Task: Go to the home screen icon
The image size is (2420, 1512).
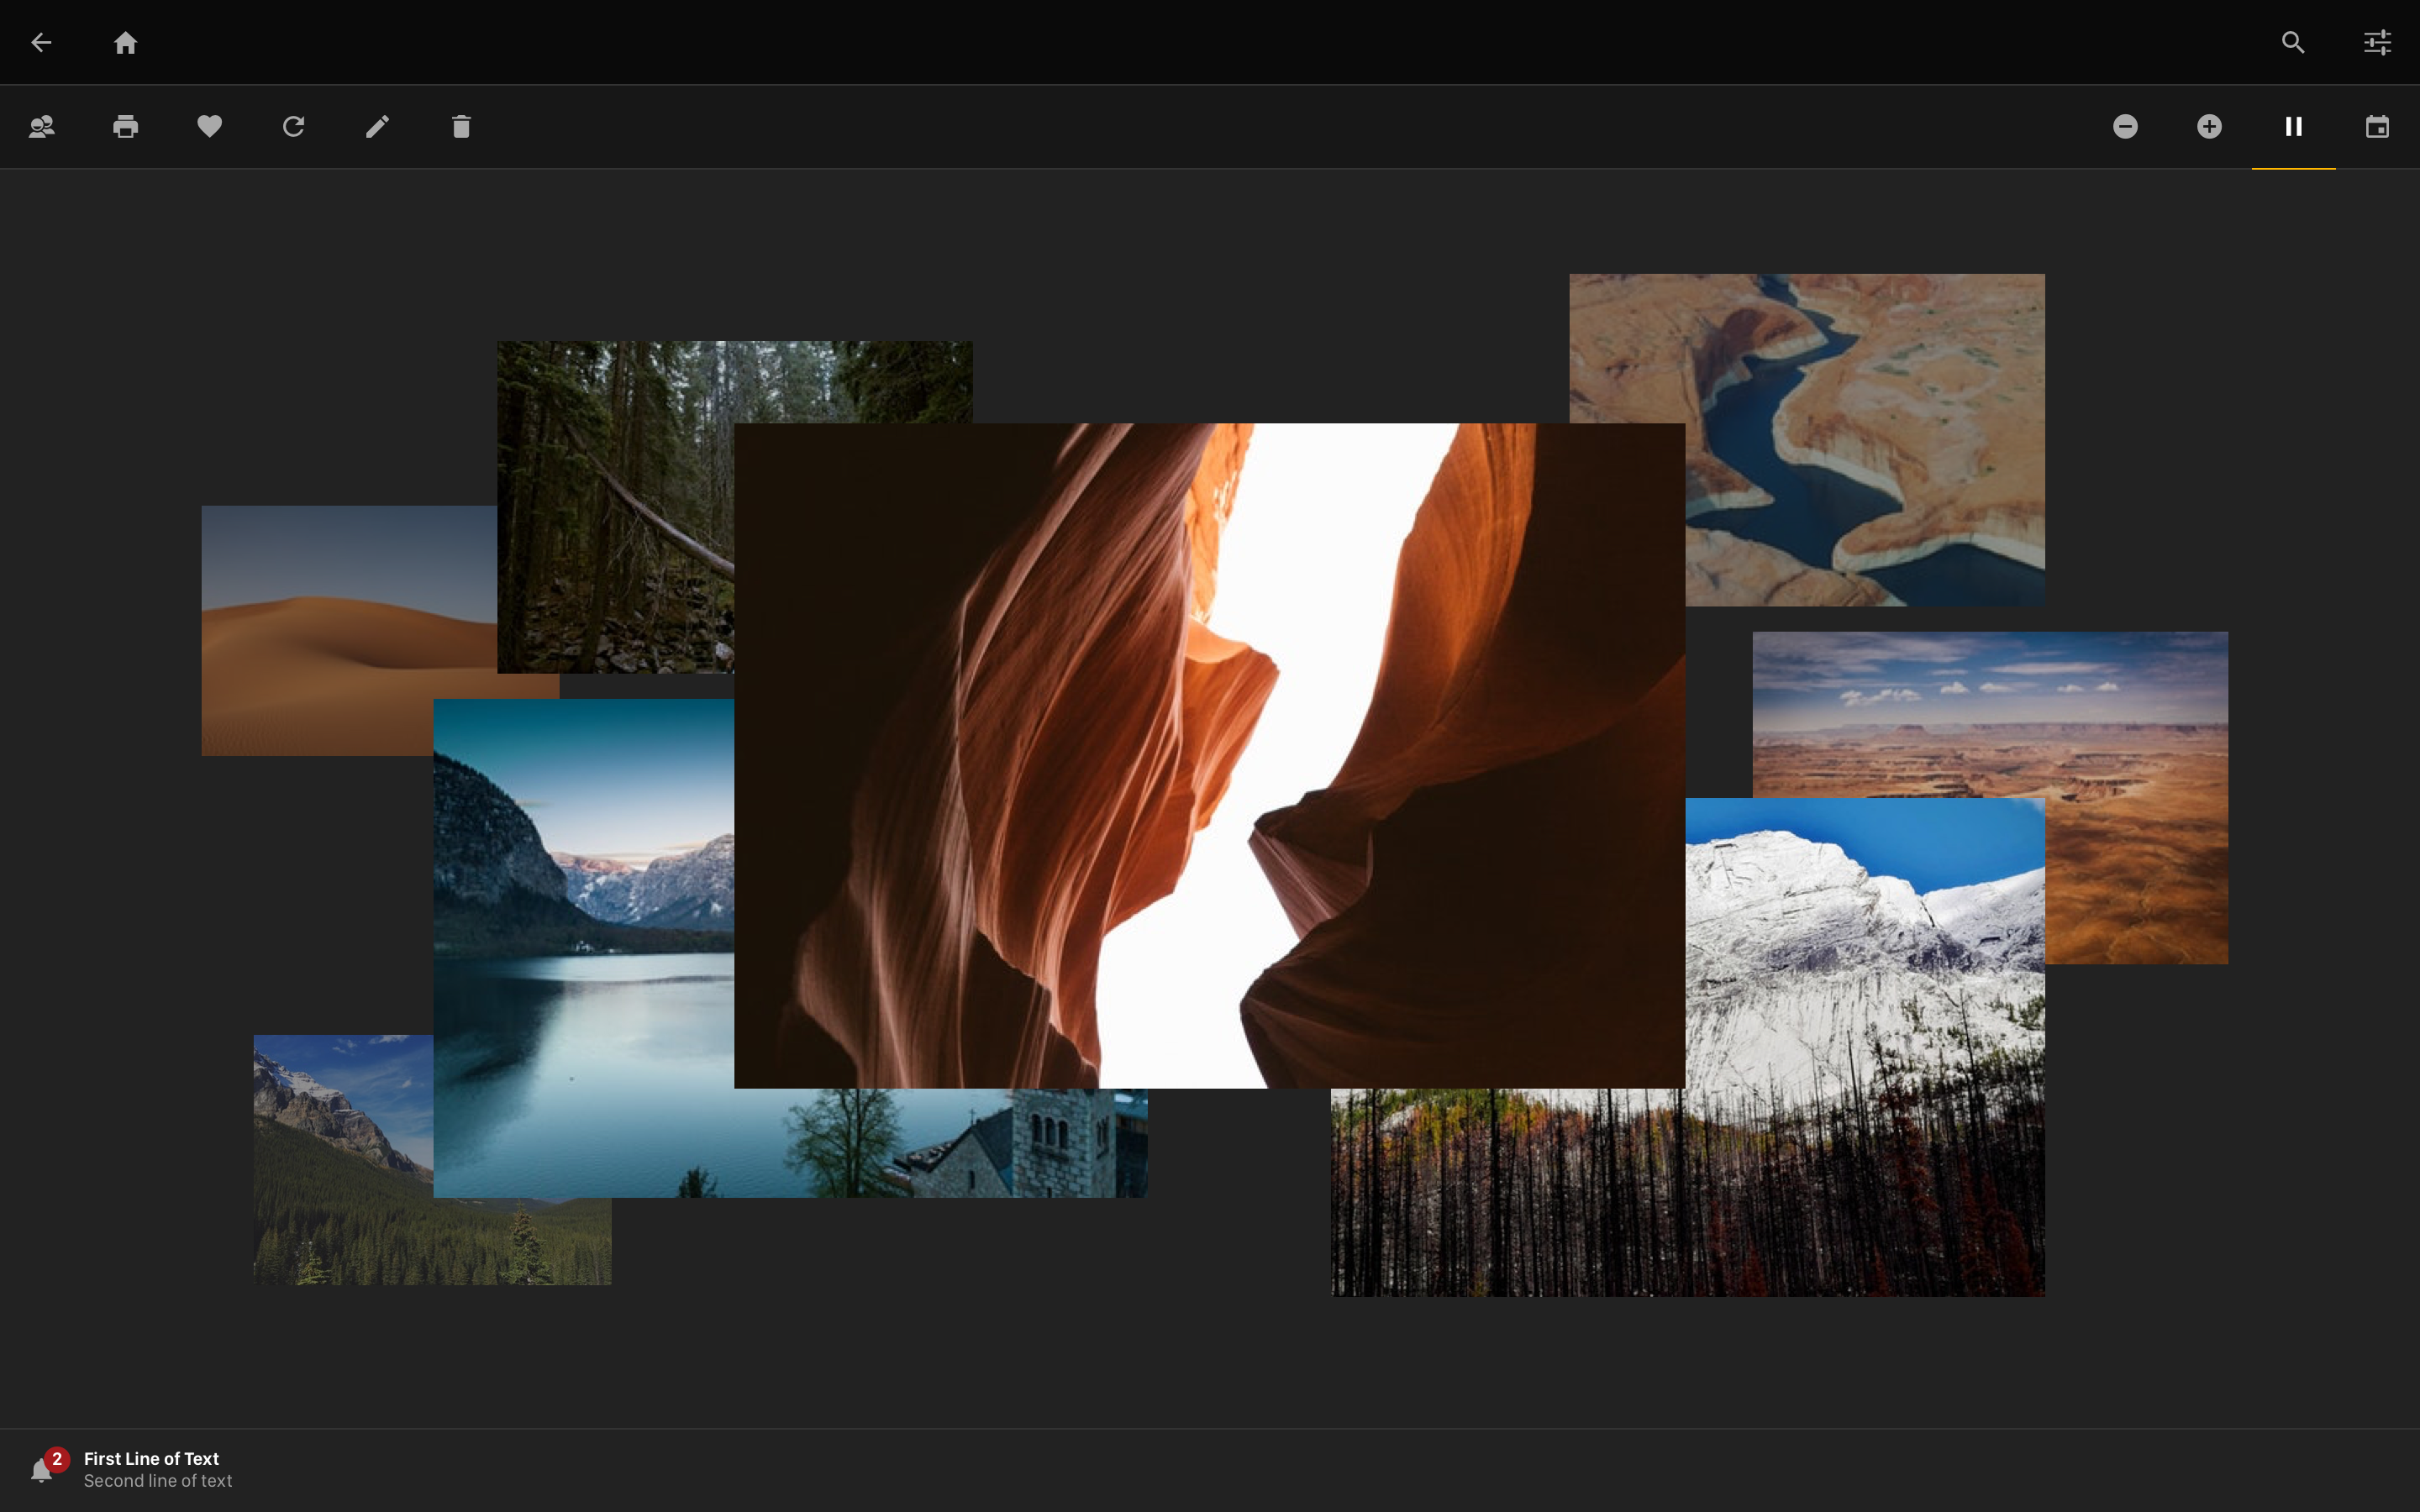Action: pos(125,42)
